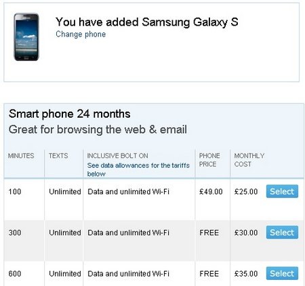Click the PHONE PRICE column header
The width and height of the screenshot is (305, 286).
[209, 160]
